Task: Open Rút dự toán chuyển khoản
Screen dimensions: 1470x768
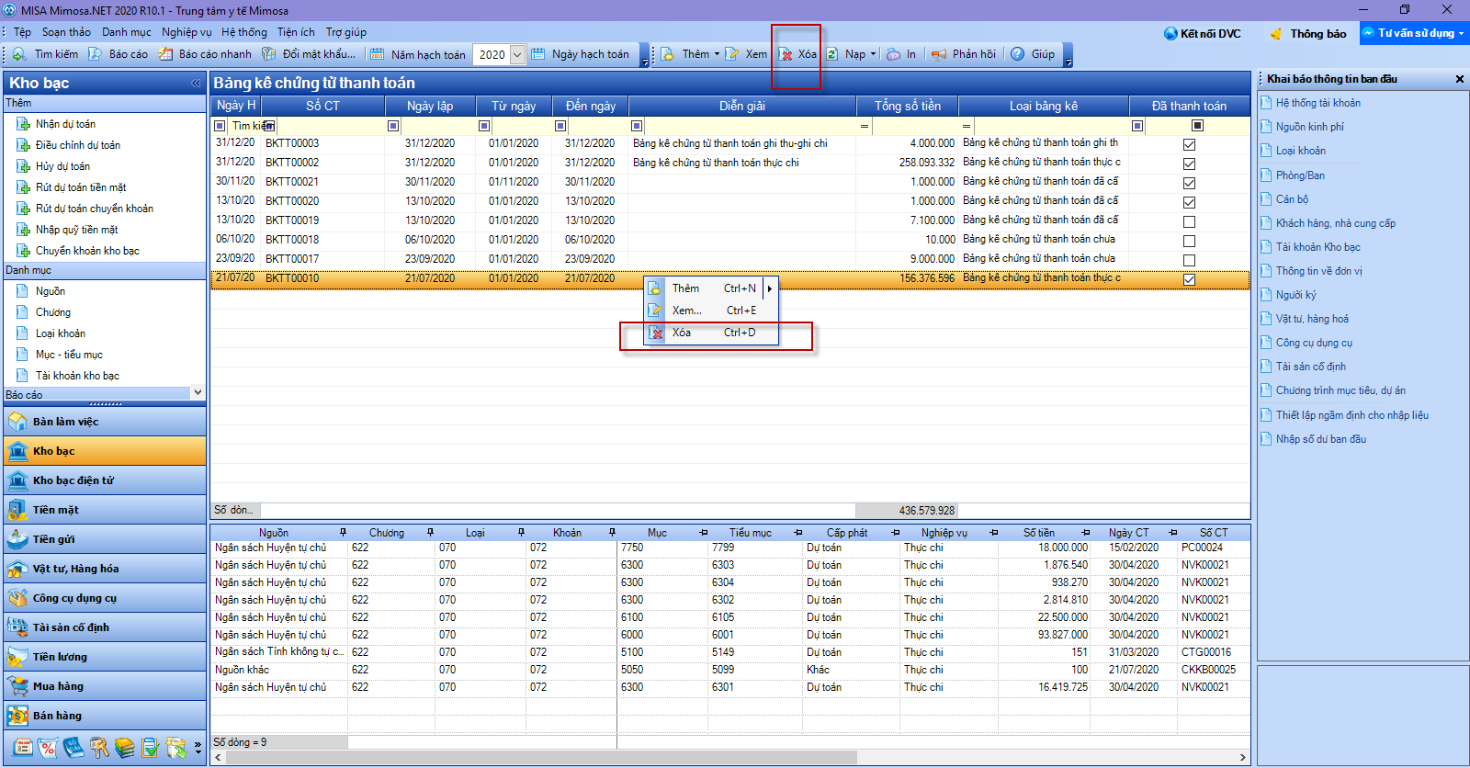Action: click(x=95, y=209)
